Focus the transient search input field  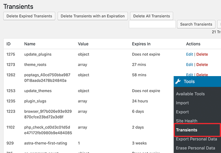[152, 24]
